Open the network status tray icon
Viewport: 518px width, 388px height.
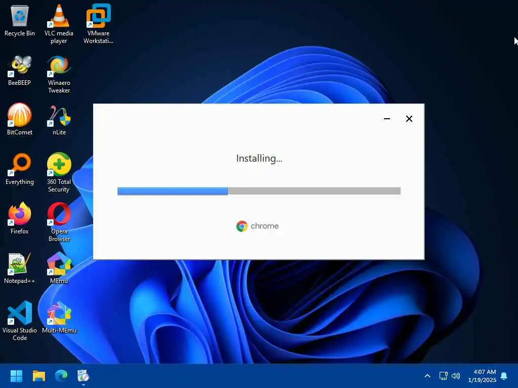pyautogui.click(x=443, y=376)
